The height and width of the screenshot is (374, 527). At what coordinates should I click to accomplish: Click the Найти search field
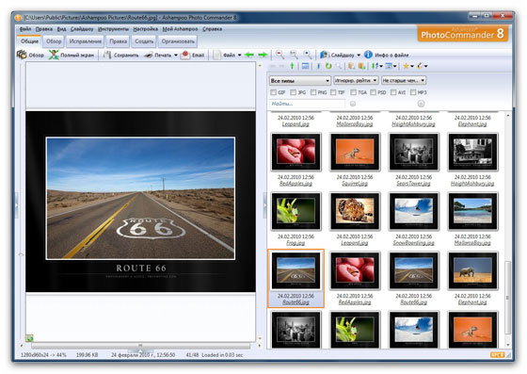click(307, 104)
